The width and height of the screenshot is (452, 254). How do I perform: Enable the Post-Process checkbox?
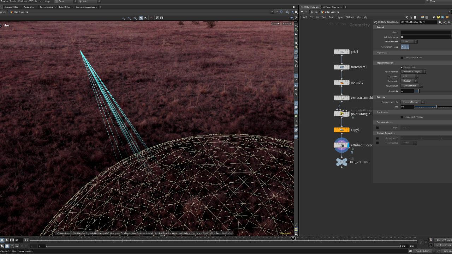(402, 117)
